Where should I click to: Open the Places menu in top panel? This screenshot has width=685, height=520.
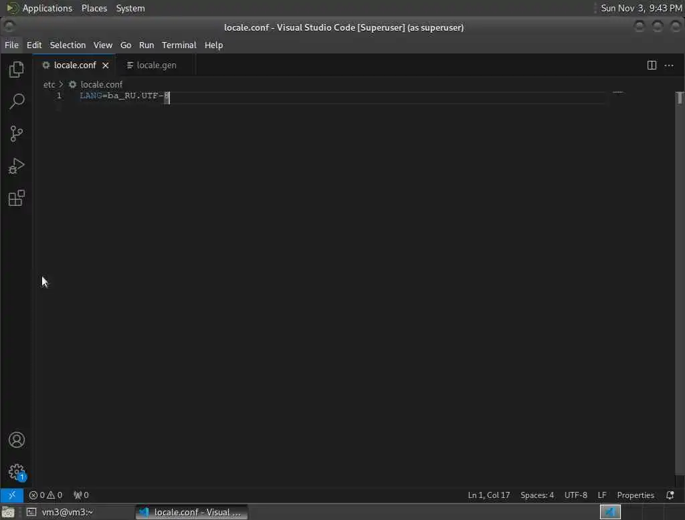(x=94, y=8)
